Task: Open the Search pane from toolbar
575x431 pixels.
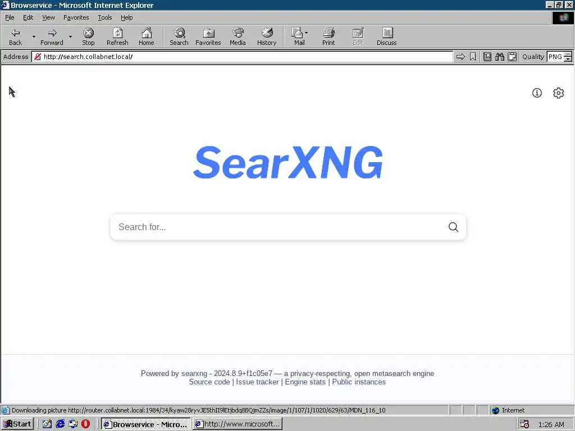Action: pos(179,36)
